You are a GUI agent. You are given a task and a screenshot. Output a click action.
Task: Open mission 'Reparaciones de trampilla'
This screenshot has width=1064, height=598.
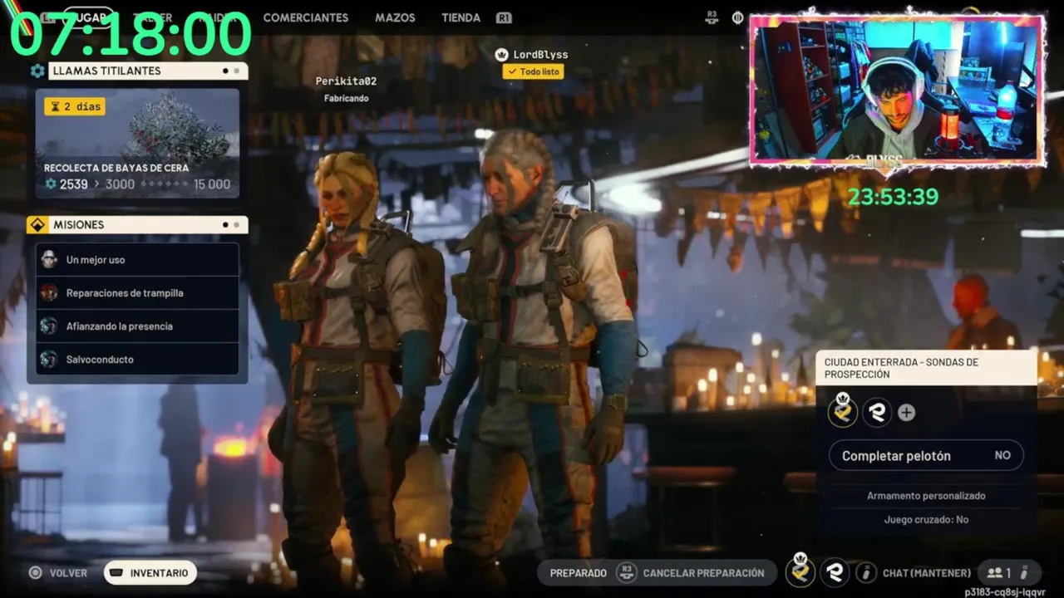(137, 292)
